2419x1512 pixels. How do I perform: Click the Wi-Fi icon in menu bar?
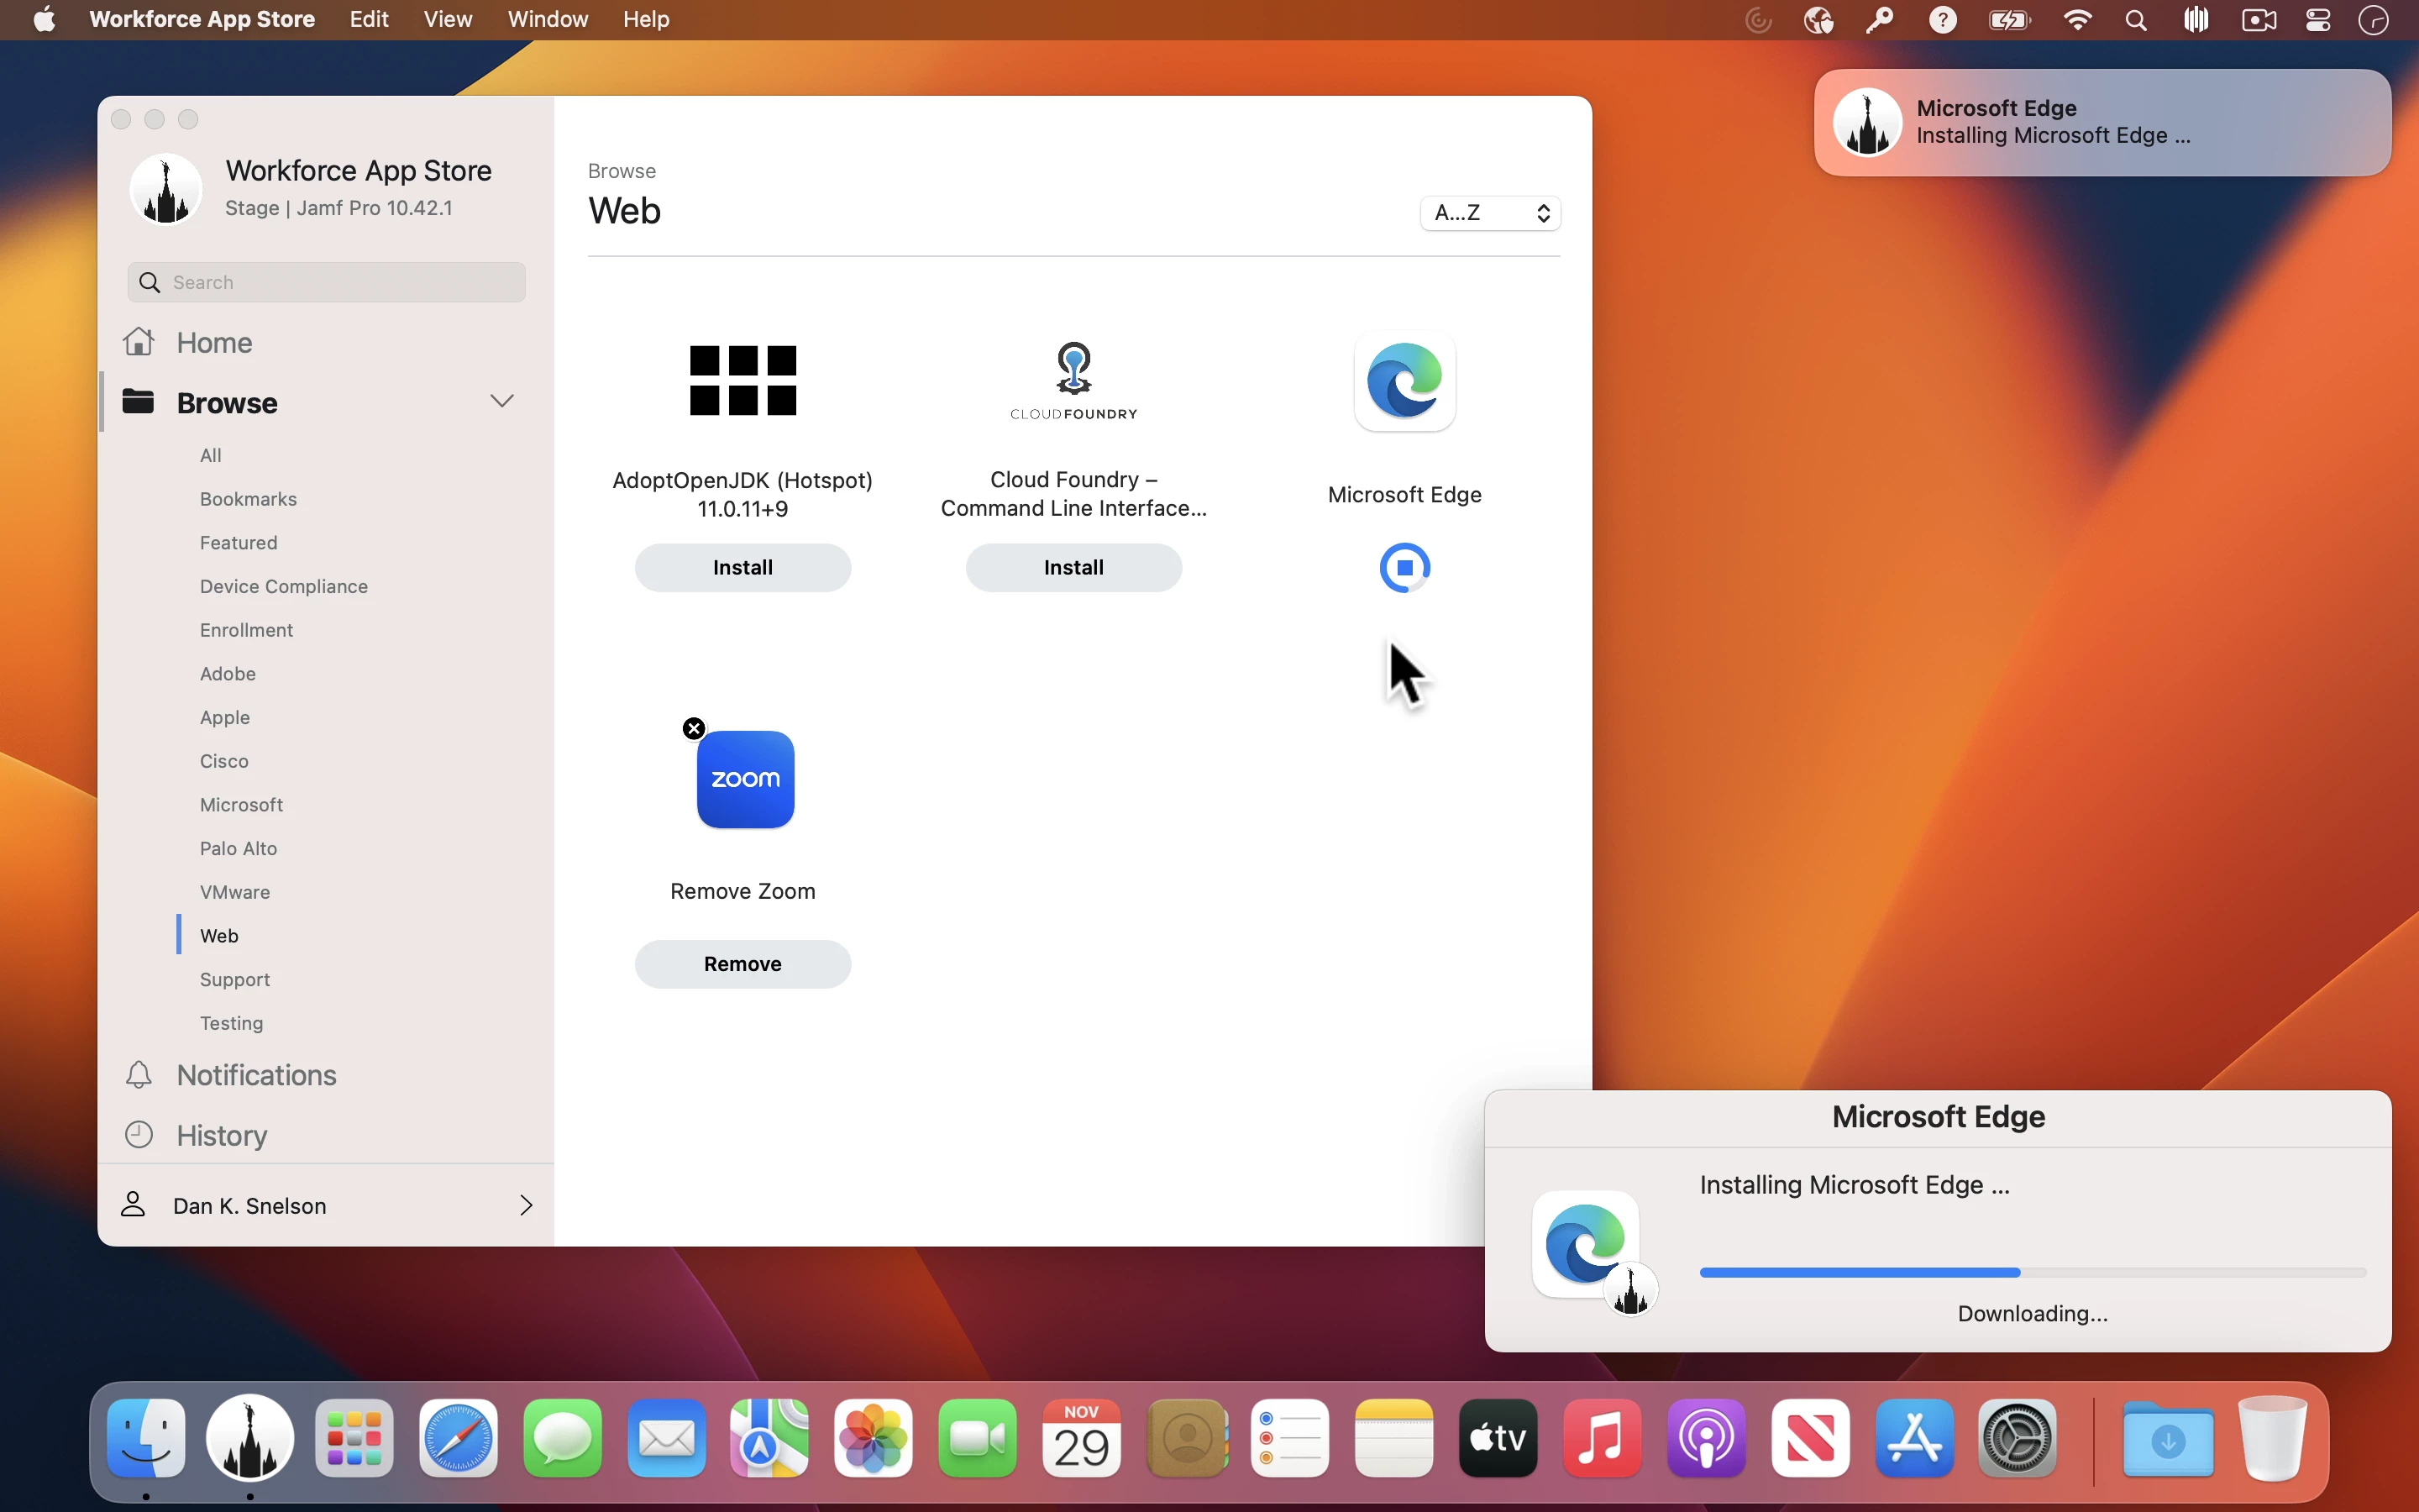click(x=2077, y=20)
